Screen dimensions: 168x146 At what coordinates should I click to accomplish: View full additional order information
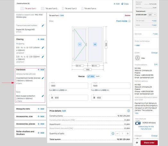[137, 113]
